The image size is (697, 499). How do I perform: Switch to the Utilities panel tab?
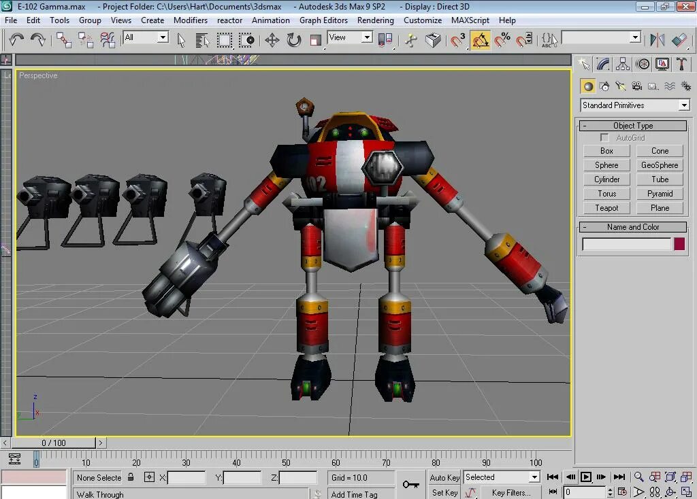(x=681, y=65)
